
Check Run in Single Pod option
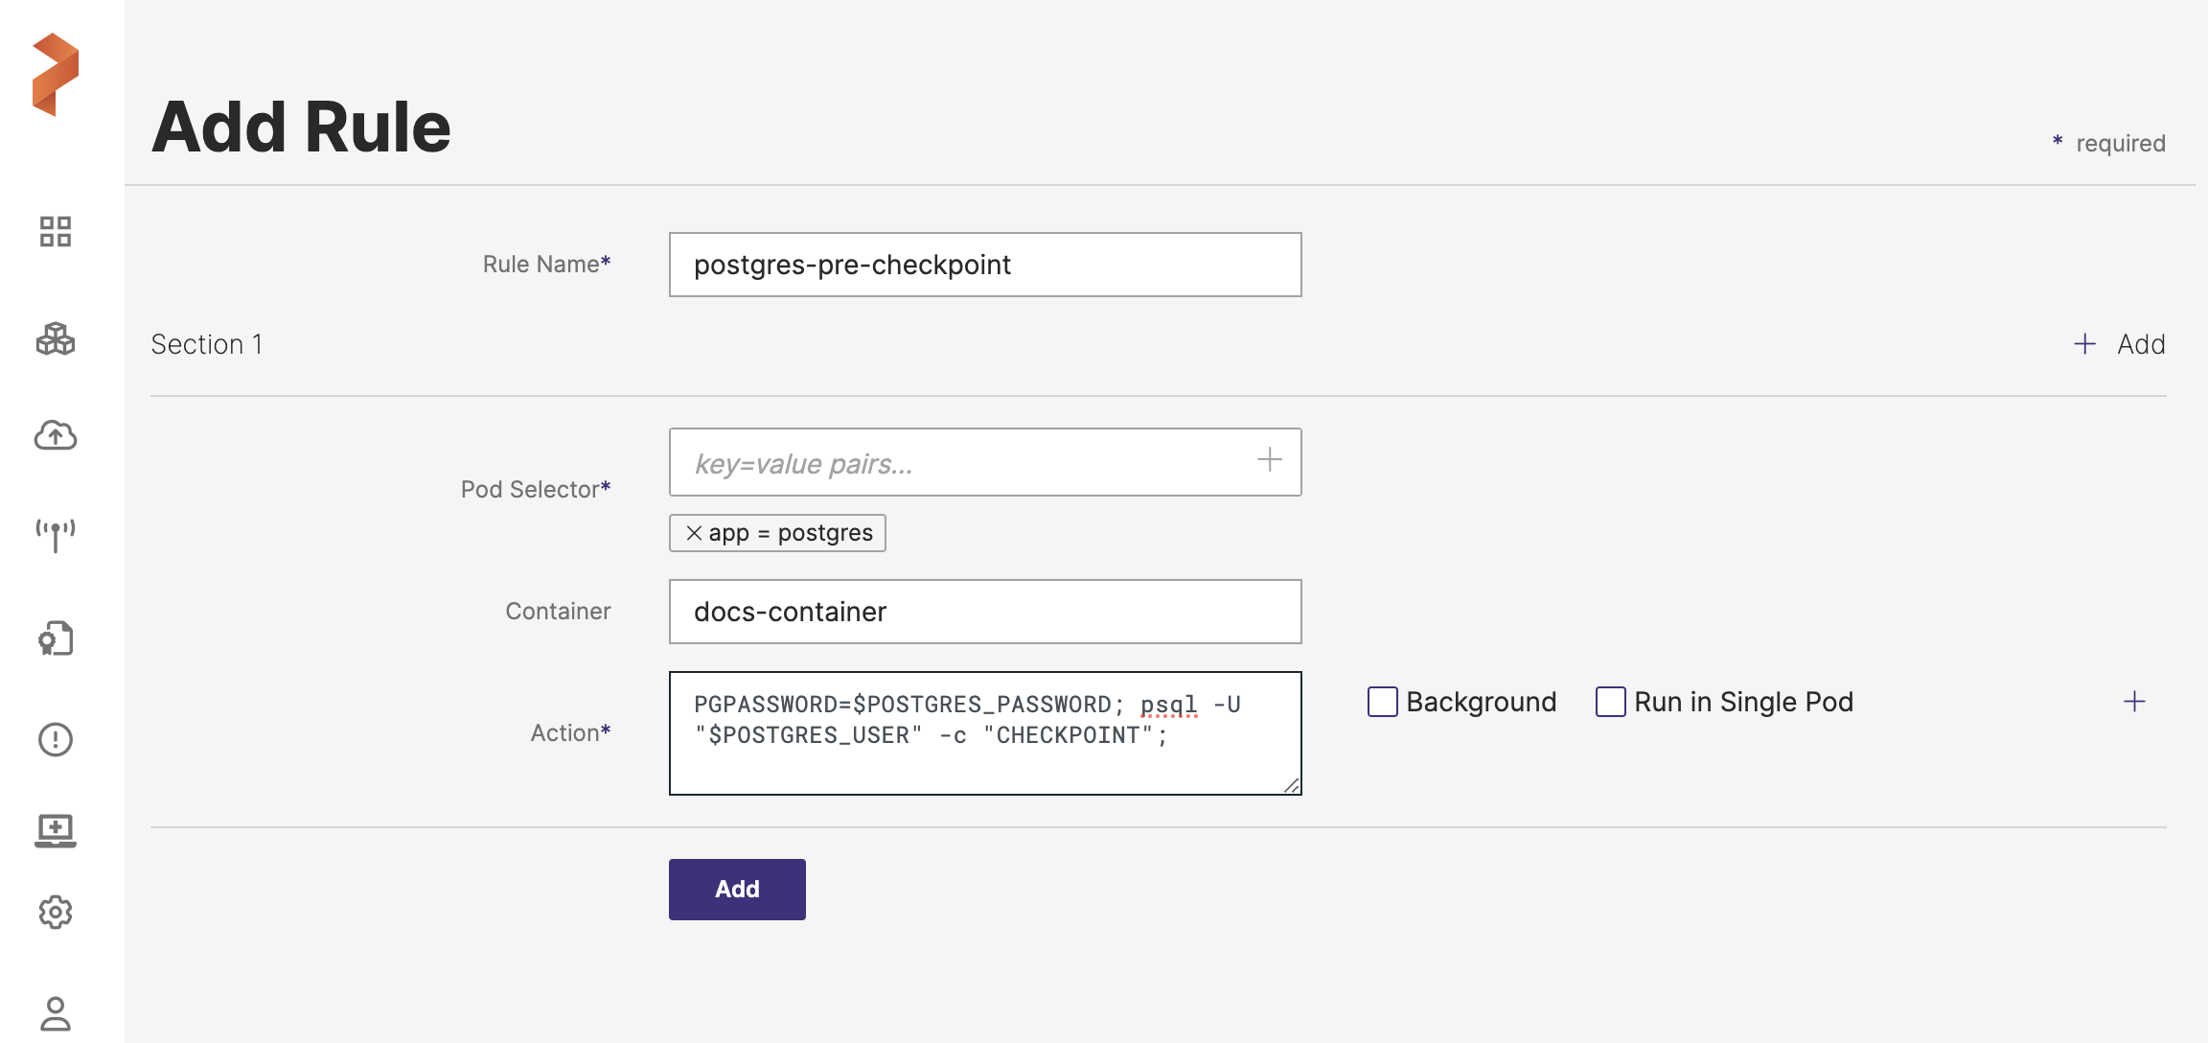1610,702
